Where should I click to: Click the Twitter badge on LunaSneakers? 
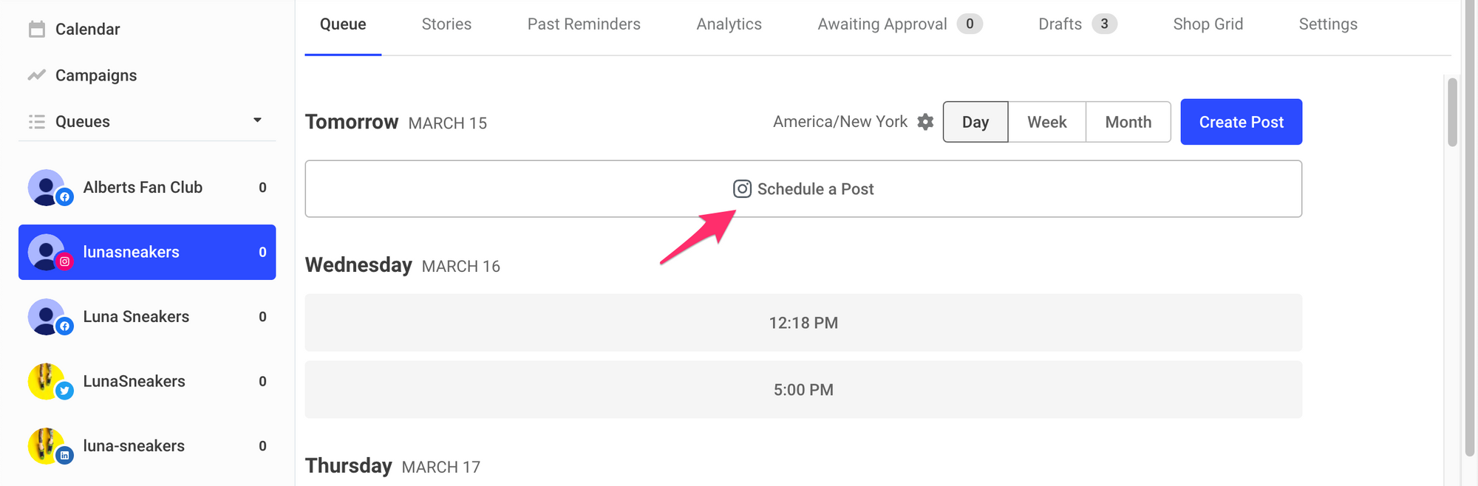(x=64, y=391)
